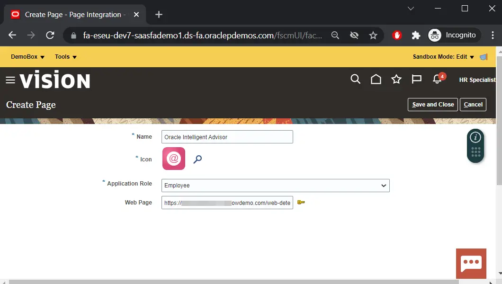Image resolution: width=502 pixels, height=284 pixels.
Task: Open a new browser tab
Action: point(159,14)
